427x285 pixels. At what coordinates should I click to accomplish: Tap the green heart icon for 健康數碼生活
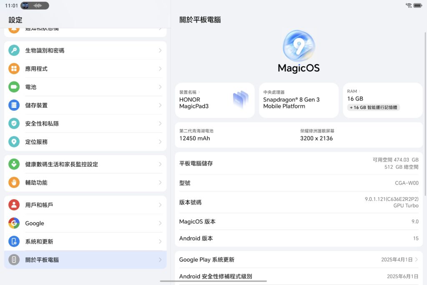click(14, 164)
